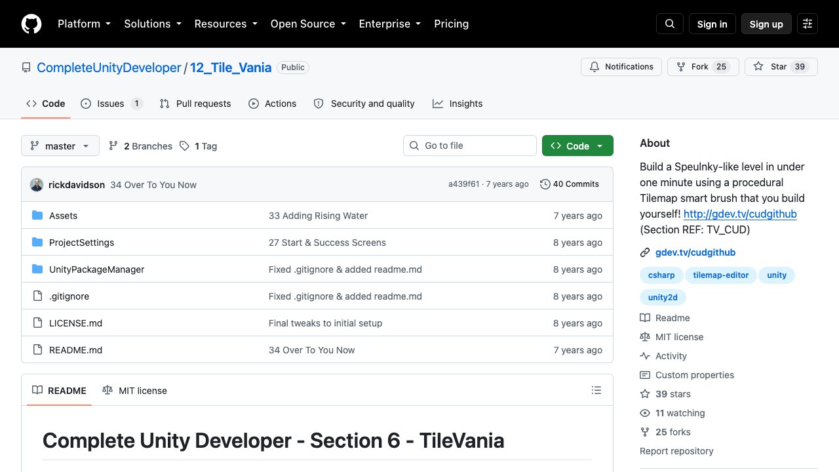Click the commit history clock icon
This screenshot has height=472, width=839.
tap(545, 184)
